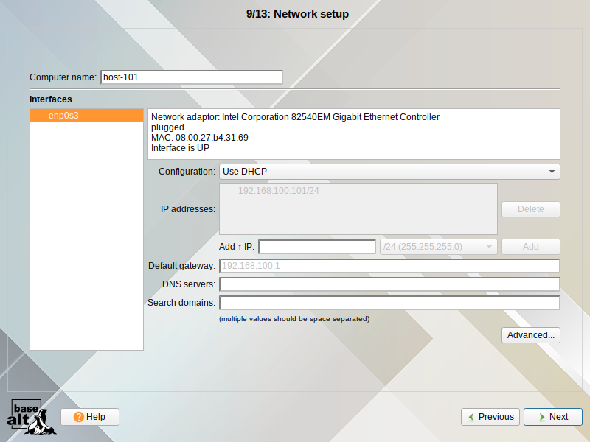Screen dimensions: 590x442
Task: Click the Network adaptor description text
Action: click(295, 117)
